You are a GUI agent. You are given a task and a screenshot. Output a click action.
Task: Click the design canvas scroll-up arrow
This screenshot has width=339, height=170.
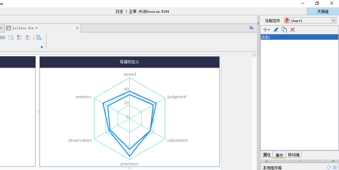[x=254, y=55]
